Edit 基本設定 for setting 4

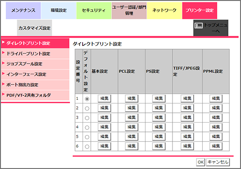pos(104,127)
